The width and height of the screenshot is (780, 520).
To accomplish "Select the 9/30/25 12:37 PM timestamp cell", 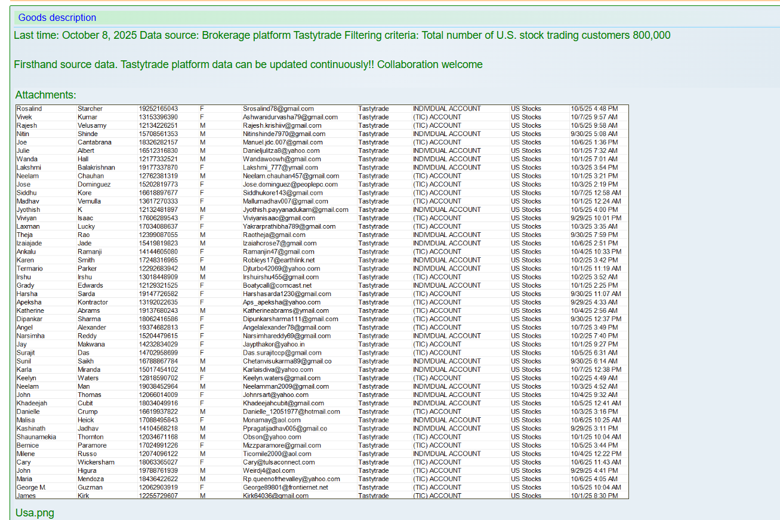I will pos(596,319).
